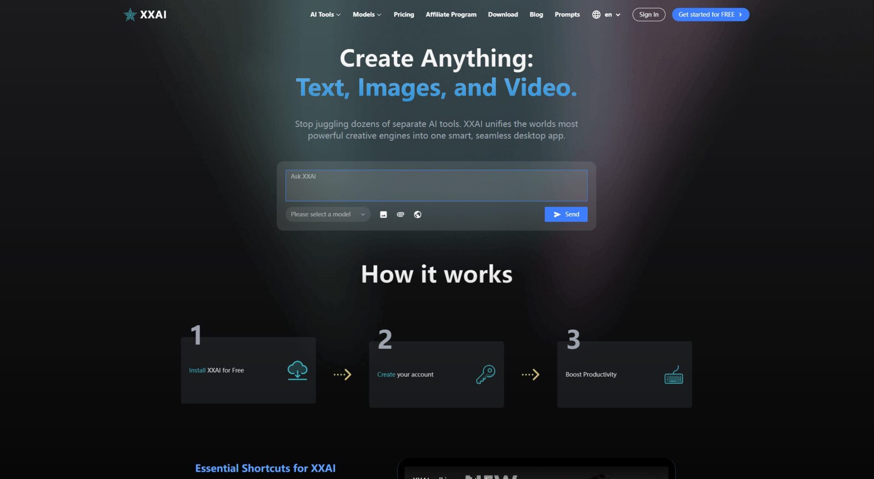The image size is (874, 479).
Task: Open the 'Please select a model' dropdown
Action: pos(328,214)
